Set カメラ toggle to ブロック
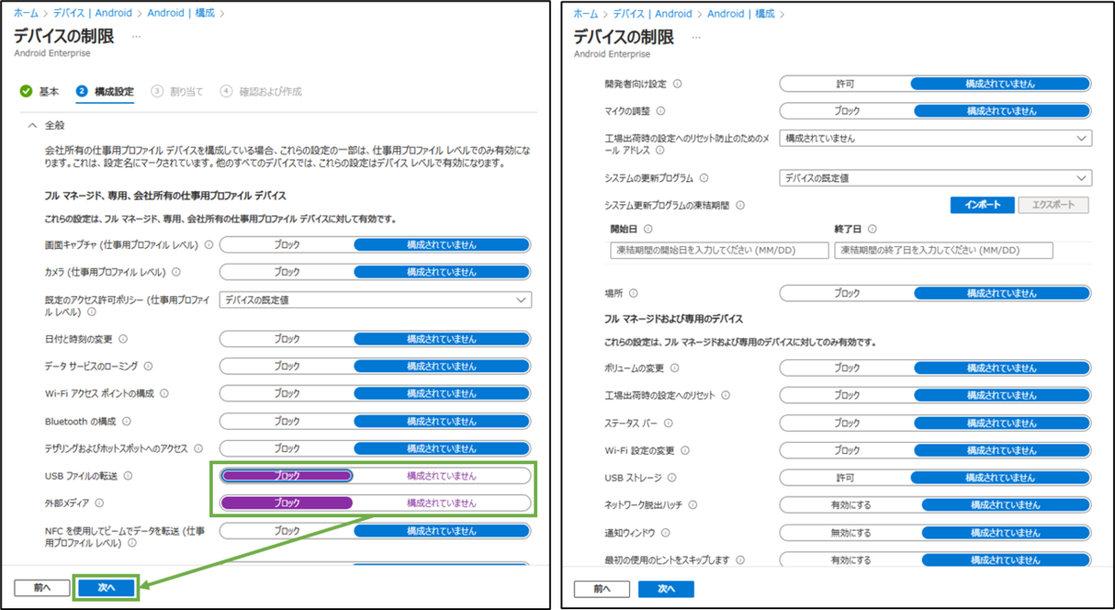 pos(287,272)
